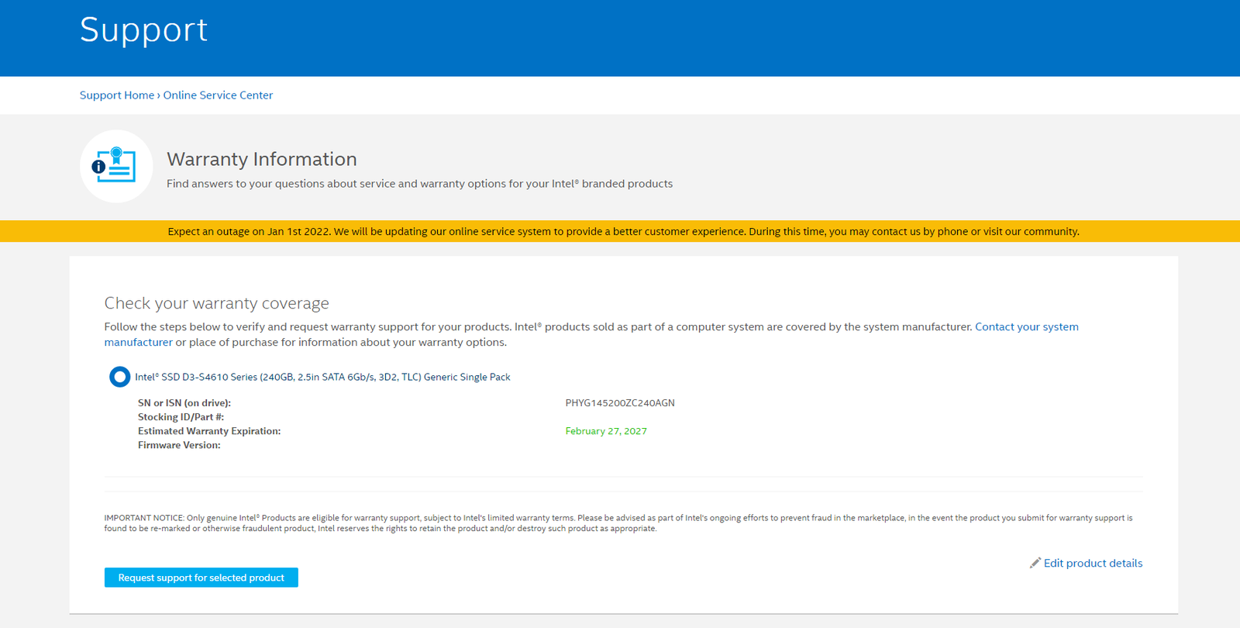The width and height of the screenshot is (1240, 628).
Task: Click the IMPORTANT NOTICE disclaimer text
Action: pos(618,523)
